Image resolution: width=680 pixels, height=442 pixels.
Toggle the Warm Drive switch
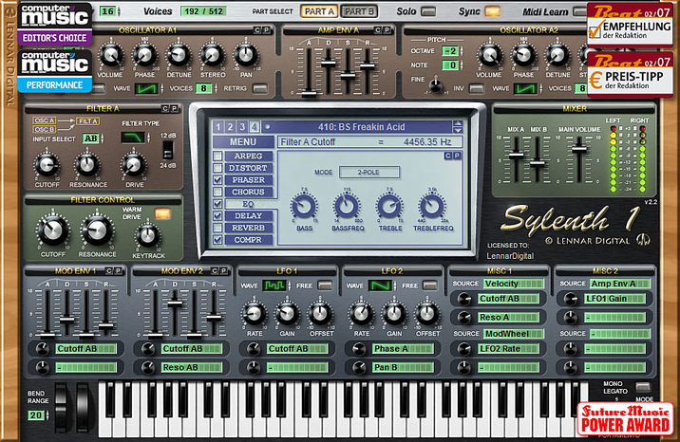pos(162,213)
